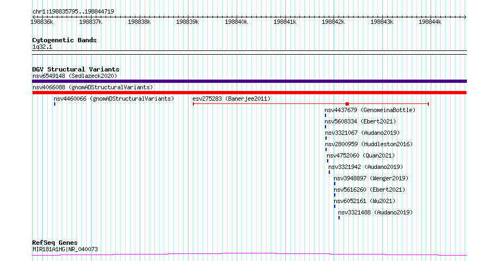Click the red nsv4066088 variant bar
Image resolution: width=482 pixels, height=261 pixels.
249,93
